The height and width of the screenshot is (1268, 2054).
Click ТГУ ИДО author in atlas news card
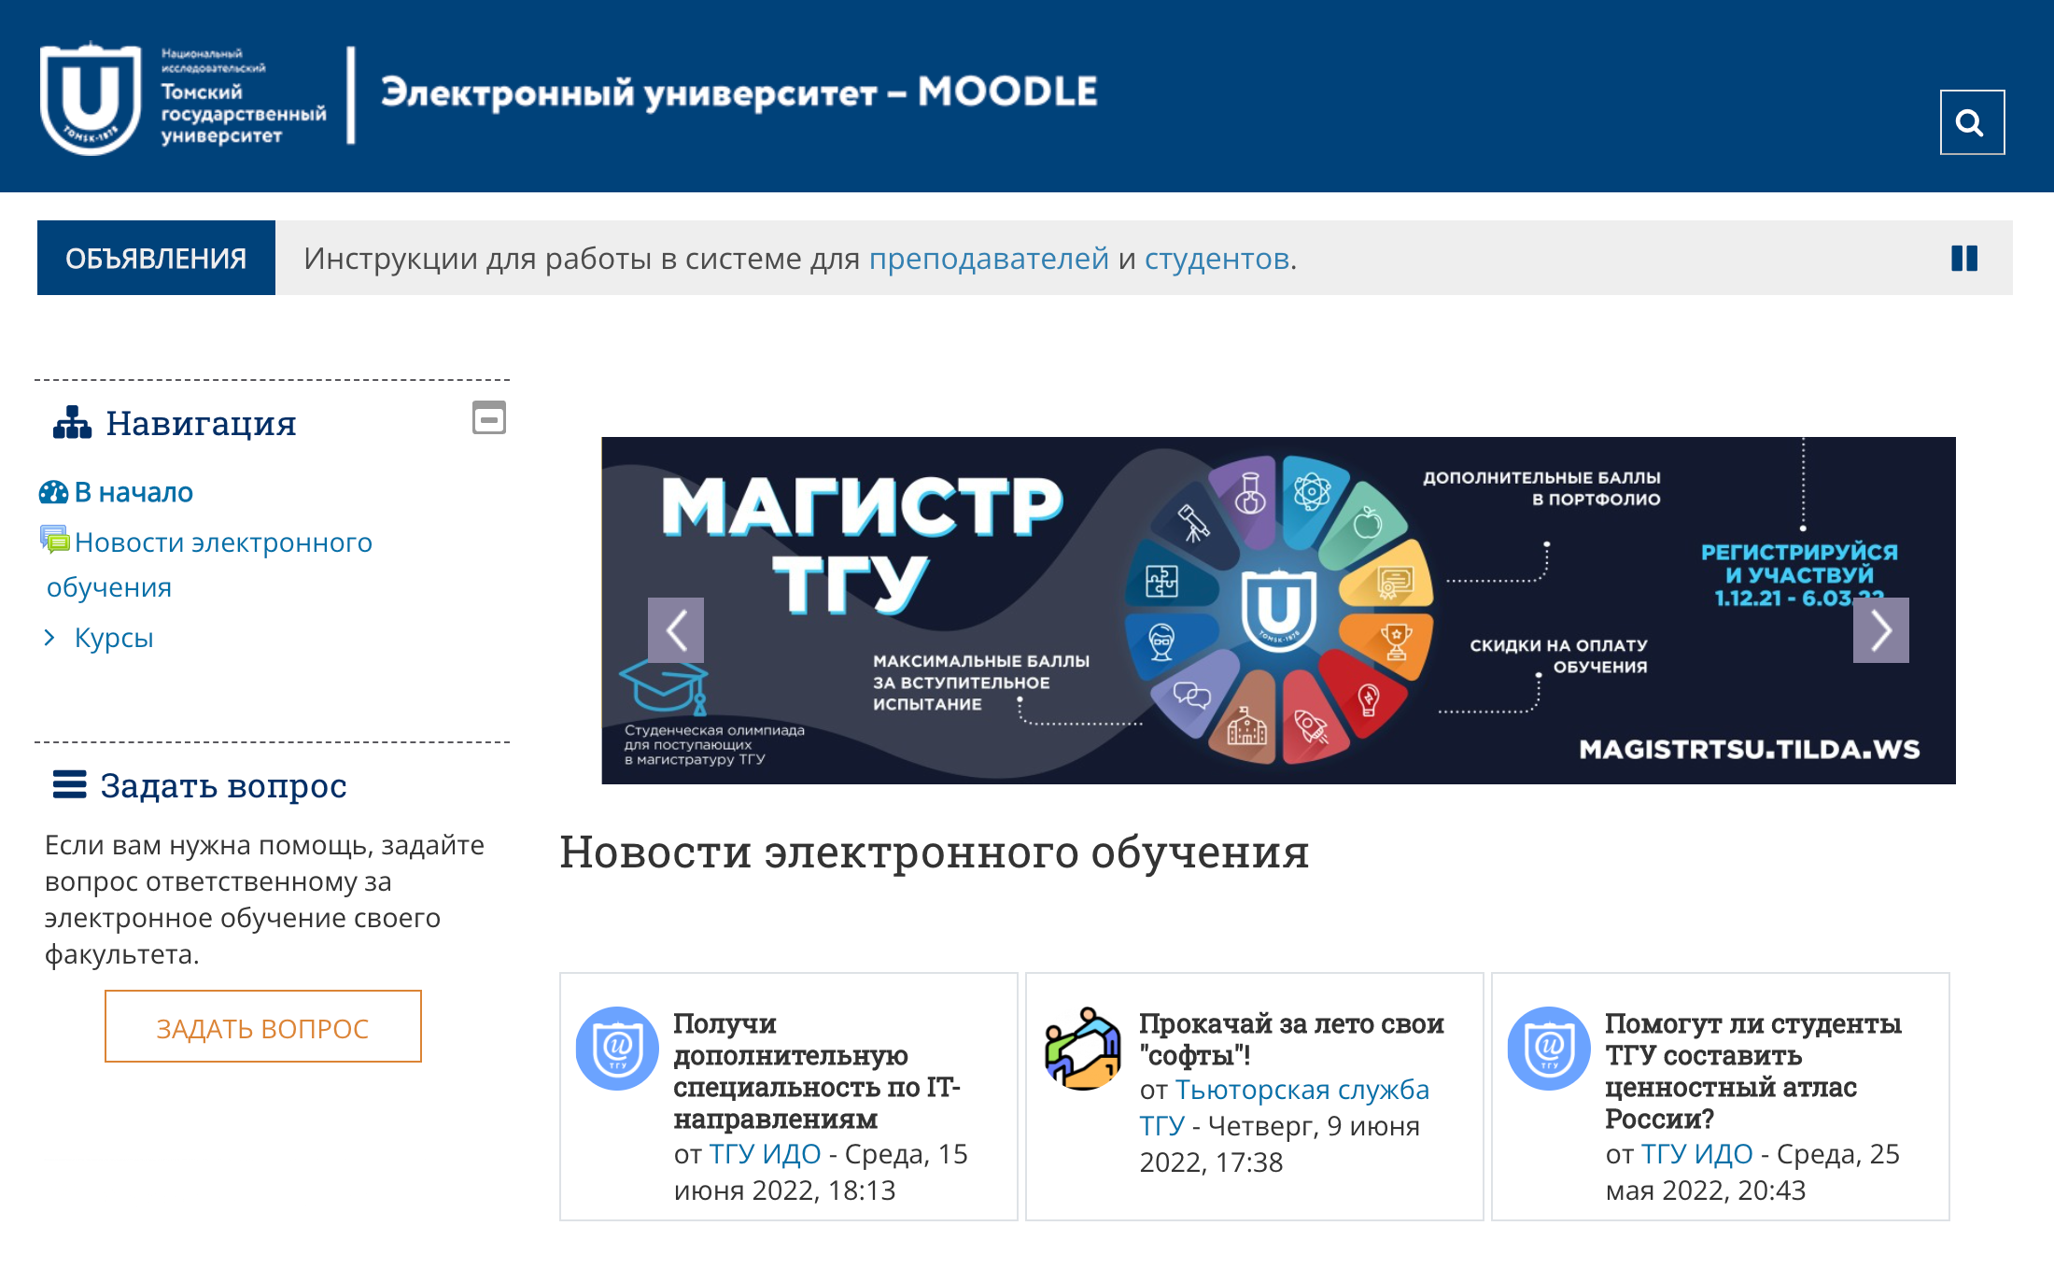pos(1696,1154)
